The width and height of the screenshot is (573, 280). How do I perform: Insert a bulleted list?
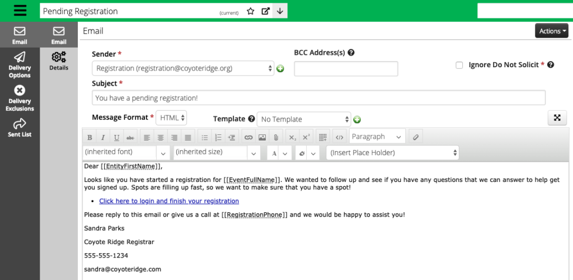(205, 137)
